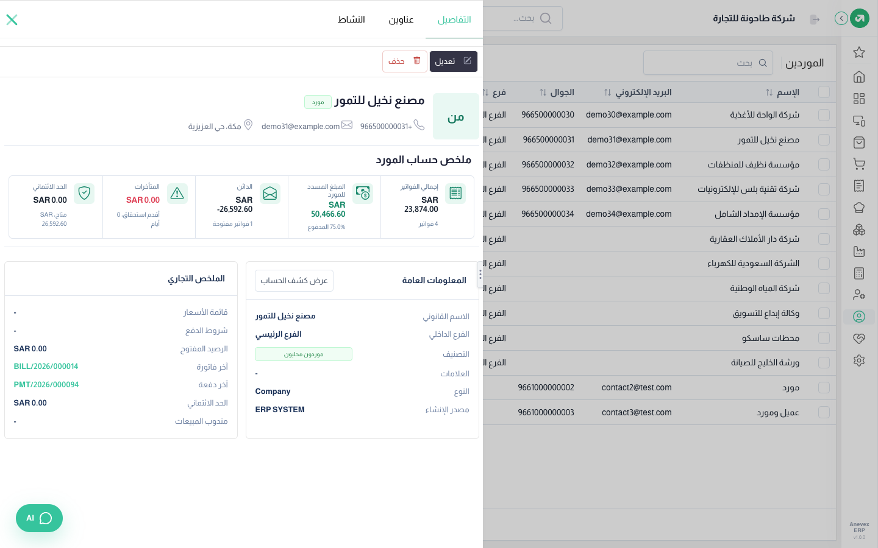Open point of sale monitor icon in sidebar
Viewport: 878px width, 548px height.
pos(859,121)
